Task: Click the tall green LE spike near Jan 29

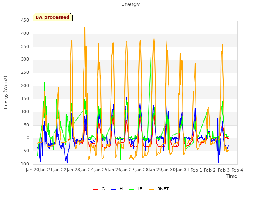Action: coord(151,57)
